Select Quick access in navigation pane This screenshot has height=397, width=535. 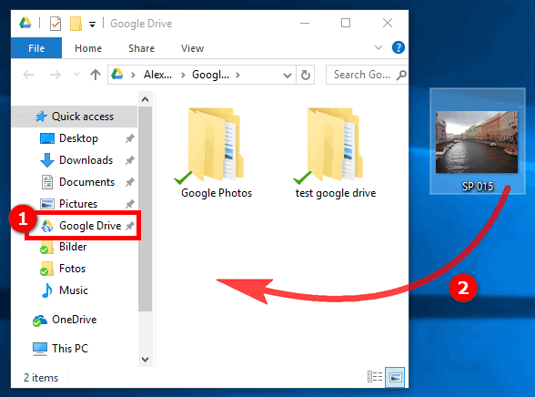75,117
